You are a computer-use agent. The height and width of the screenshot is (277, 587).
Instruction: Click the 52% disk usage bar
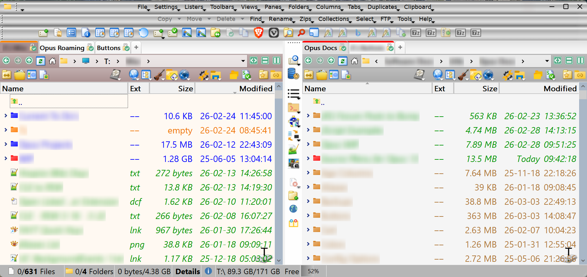point(313,271)
